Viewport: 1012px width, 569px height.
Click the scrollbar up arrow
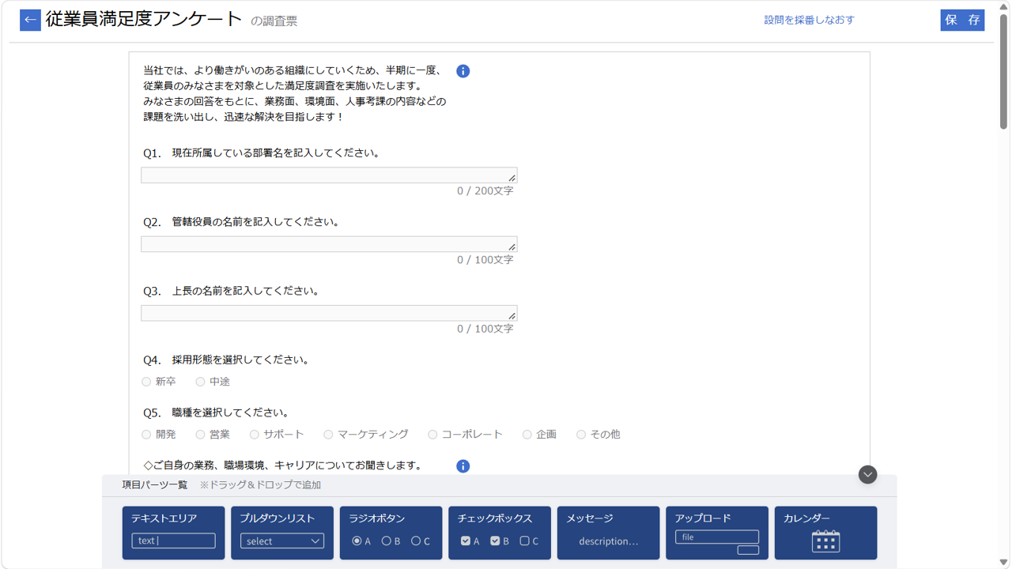(x=1004, y=6)
